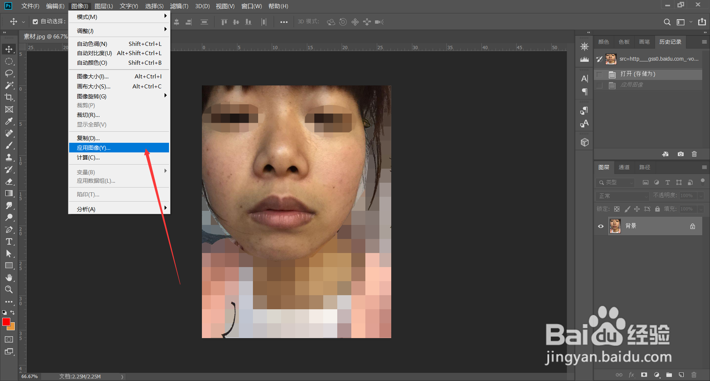Select the Crop tool
The height and width of the screenshot is (381, 710).
9,97
